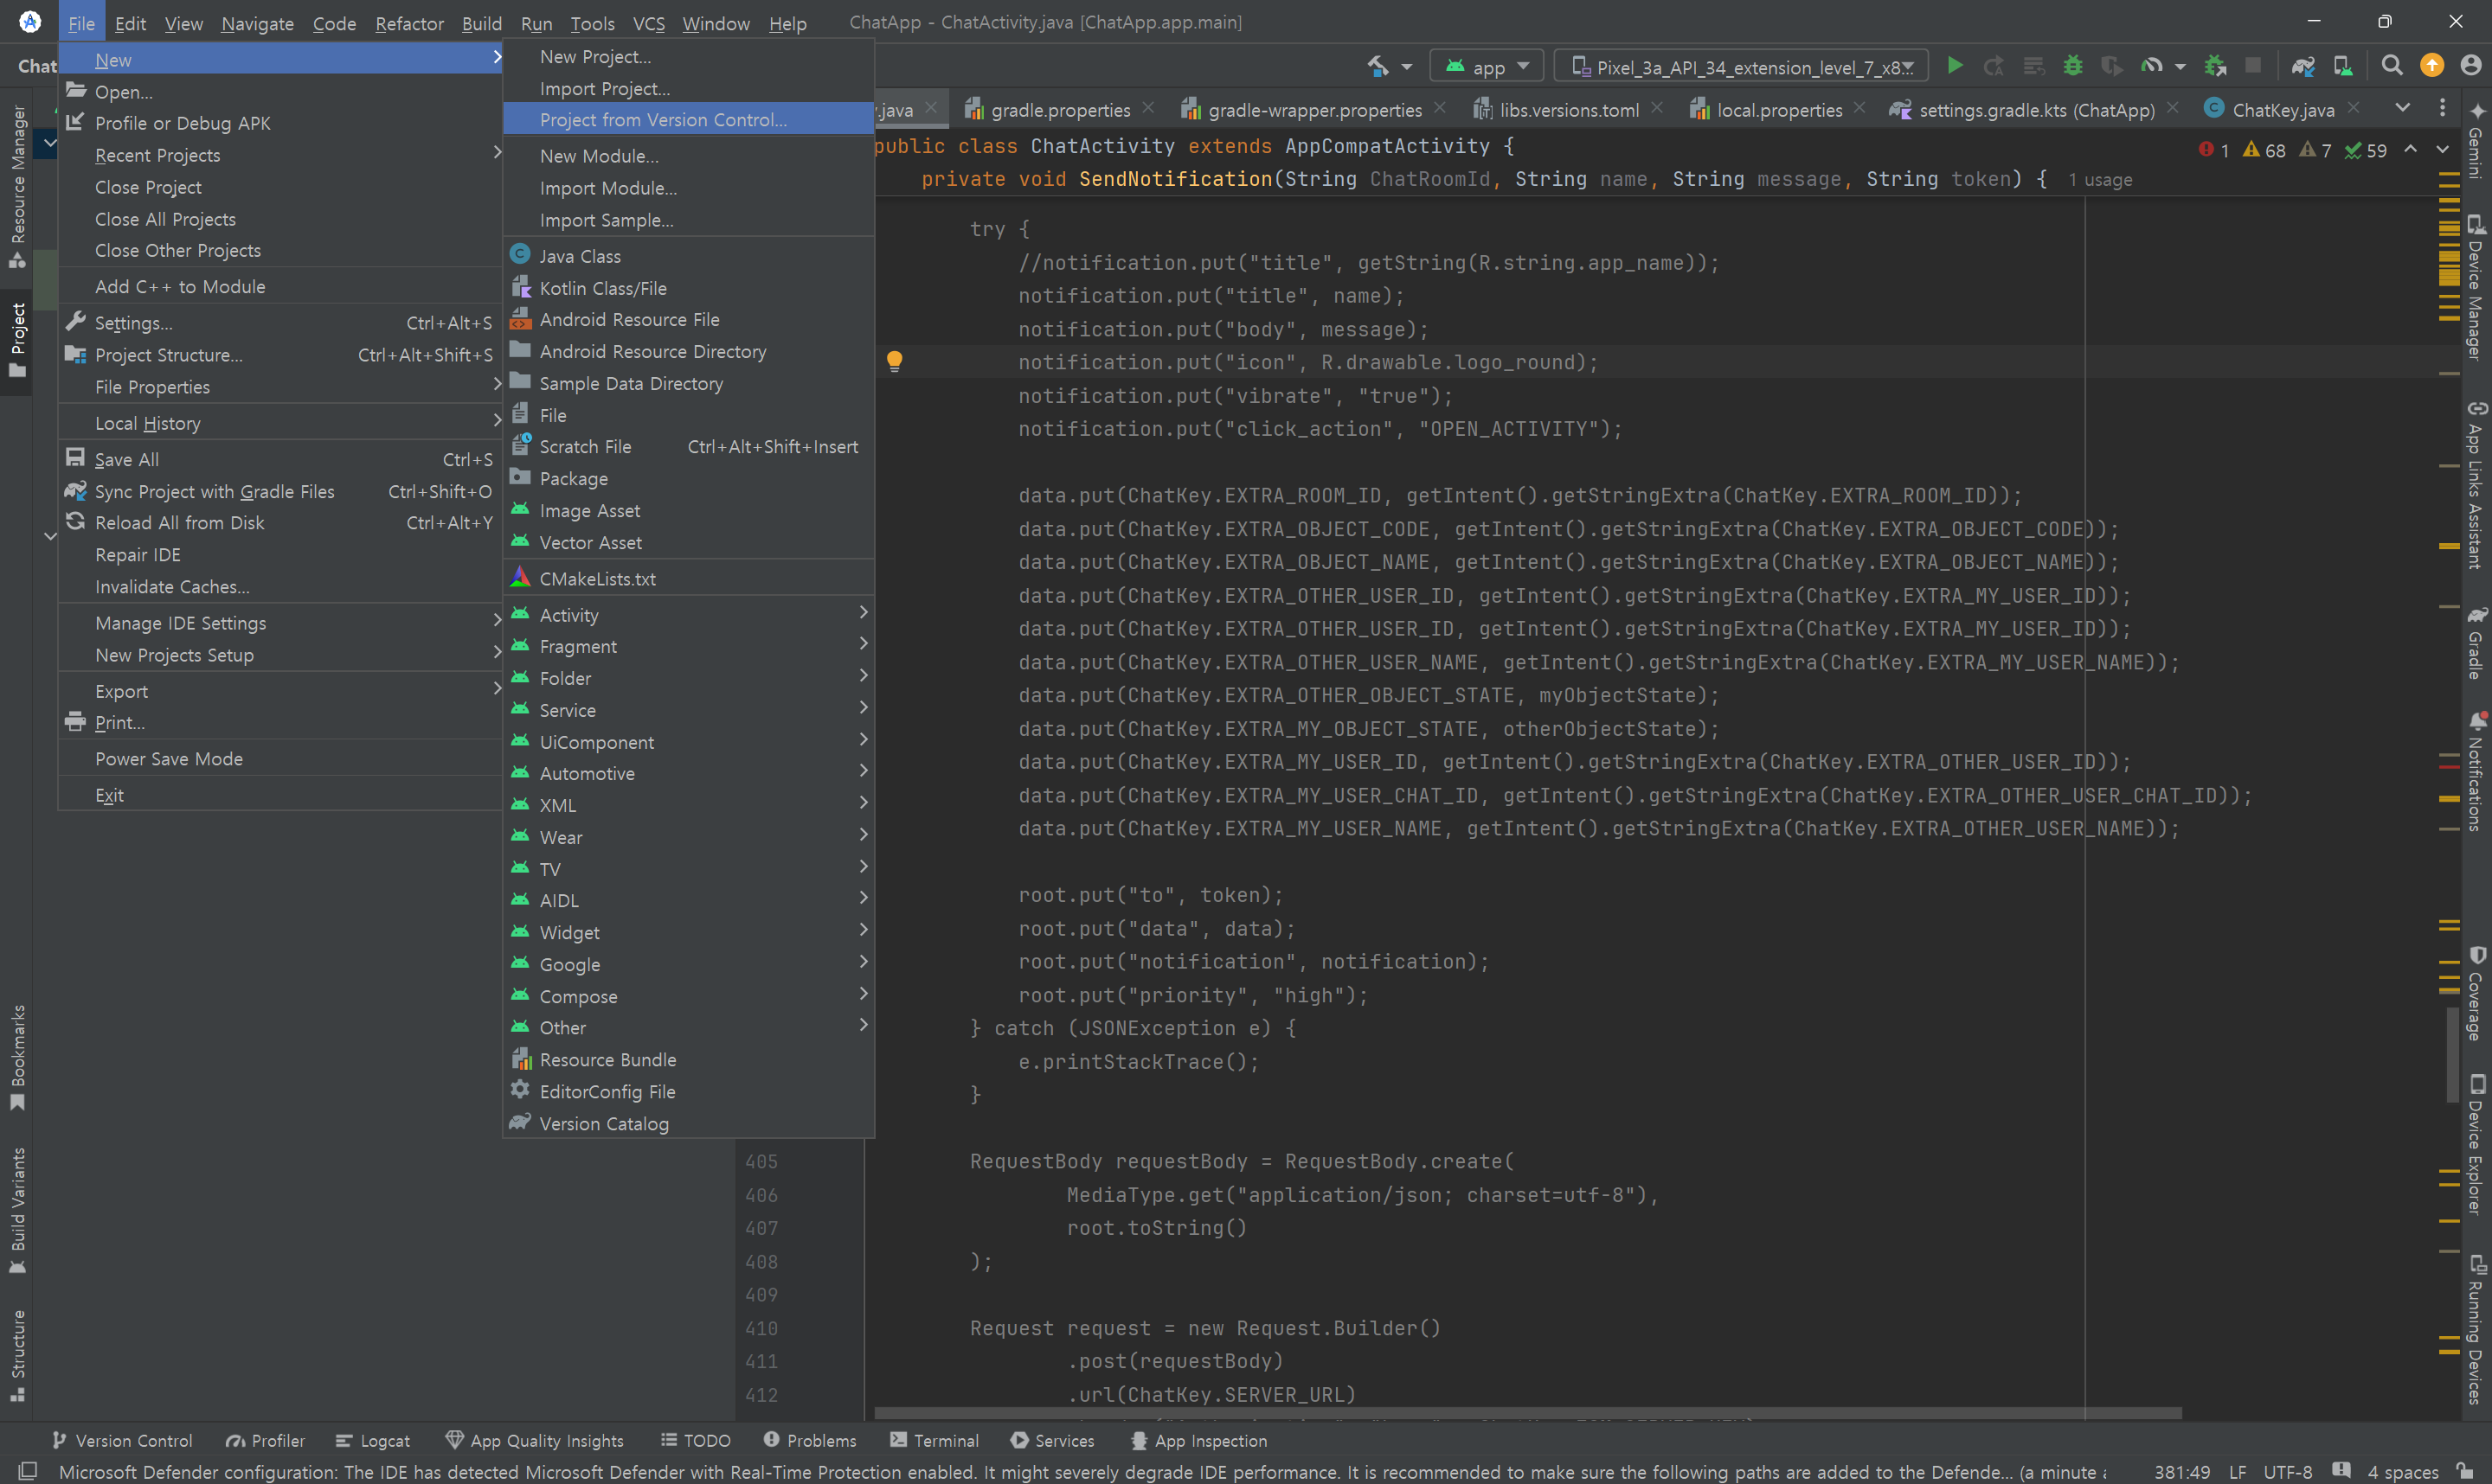
Task: Click Invalidate Caches in File menu
Action: (x=172, y=587)
